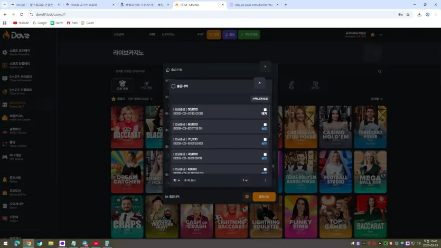
Task: Click the orange withdrawal request button
Action: coord(264,197)
